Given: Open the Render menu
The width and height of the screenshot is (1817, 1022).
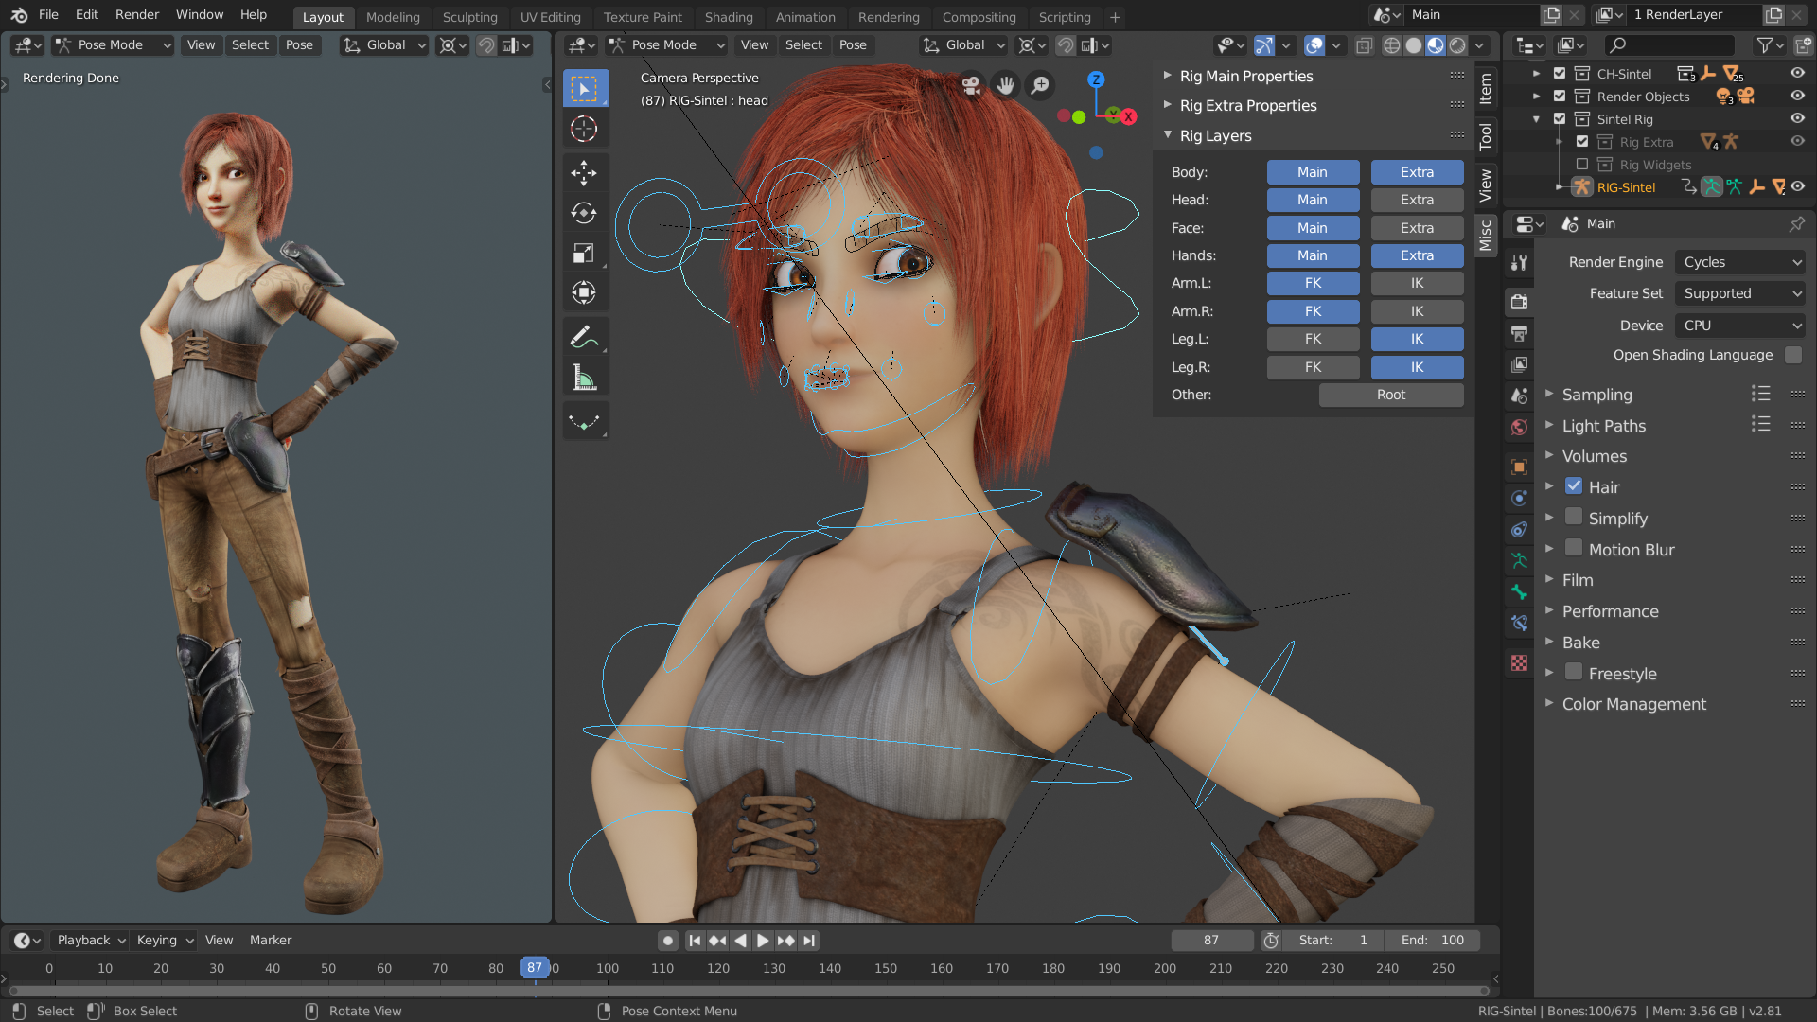Looking at the screenshot, I should pos(136,14).
